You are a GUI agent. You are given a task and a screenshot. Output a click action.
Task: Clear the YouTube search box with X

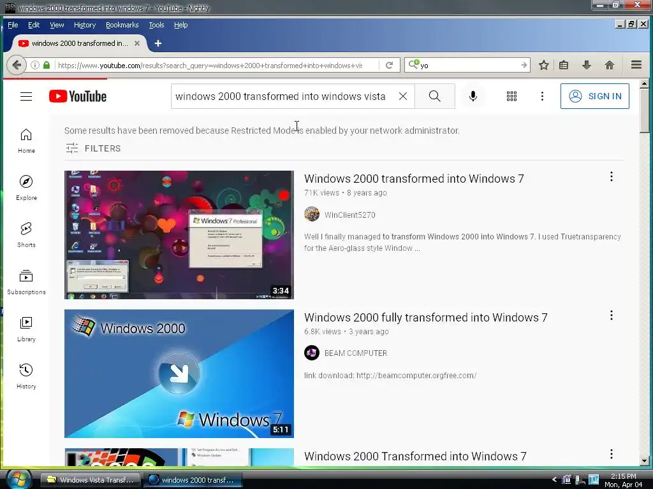[403, 96]
